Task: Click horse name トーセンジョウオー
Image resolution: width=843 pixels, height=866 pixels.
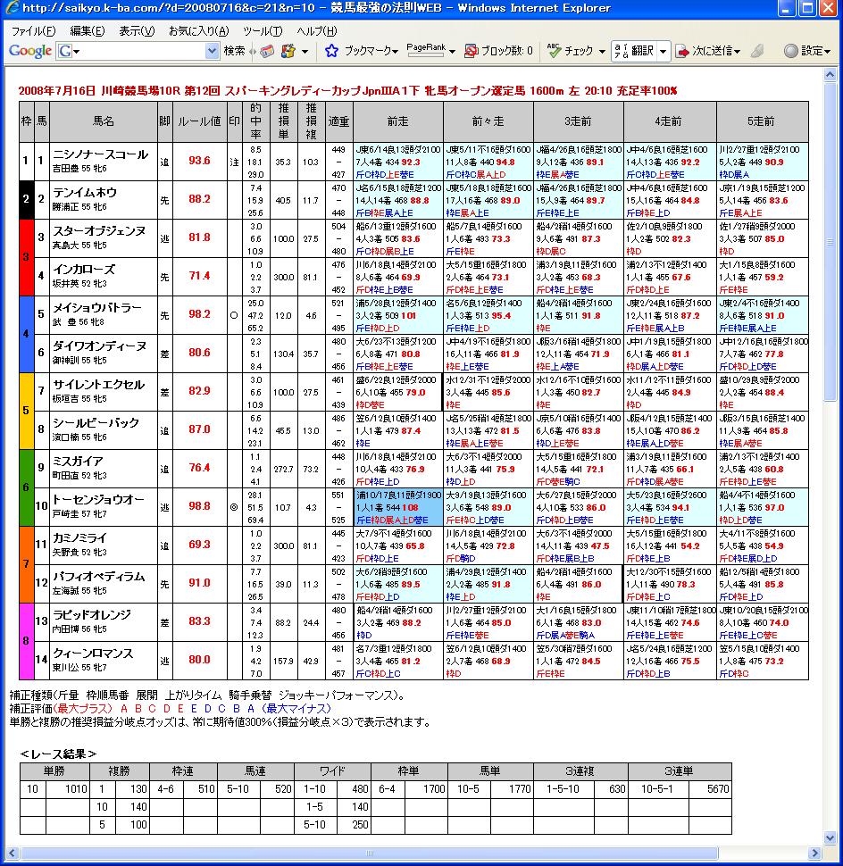Action: click(x=98, y=499)
